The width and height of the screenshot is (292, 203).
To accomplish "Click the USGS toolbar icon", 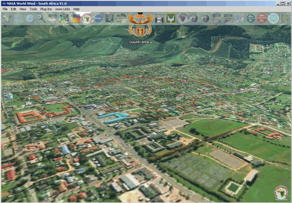I will click(x=159, y=18).
